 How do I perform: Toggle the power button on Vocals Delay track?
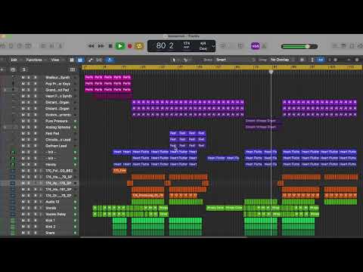click(x=75, y=215)
